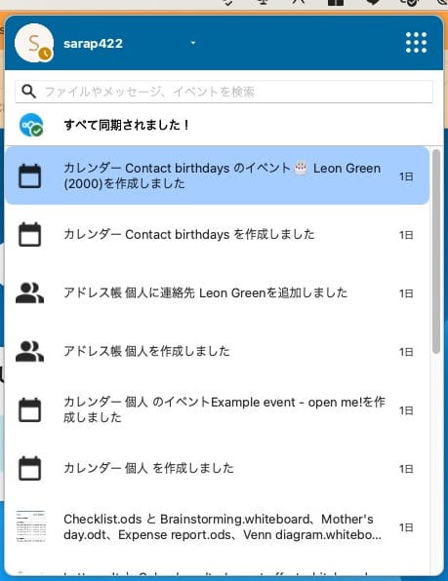Focus the file and message search field
Viewport: 448px width, 581px height.
(x=224, y=92)
